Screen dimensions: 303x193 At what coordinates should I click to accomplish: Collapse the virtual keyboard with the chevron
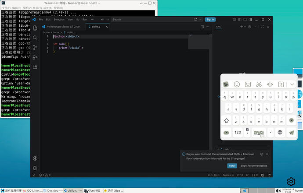292,84
